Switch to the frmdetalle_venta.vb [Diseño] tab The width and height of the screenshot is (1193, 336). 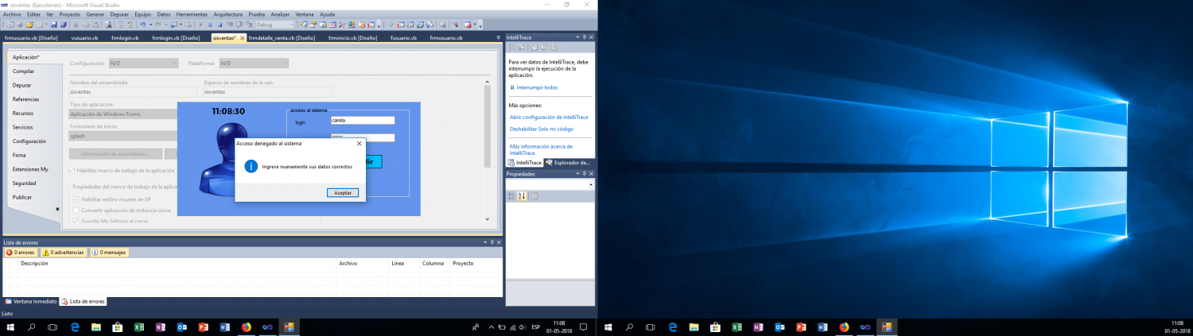(x=282, y=37)
